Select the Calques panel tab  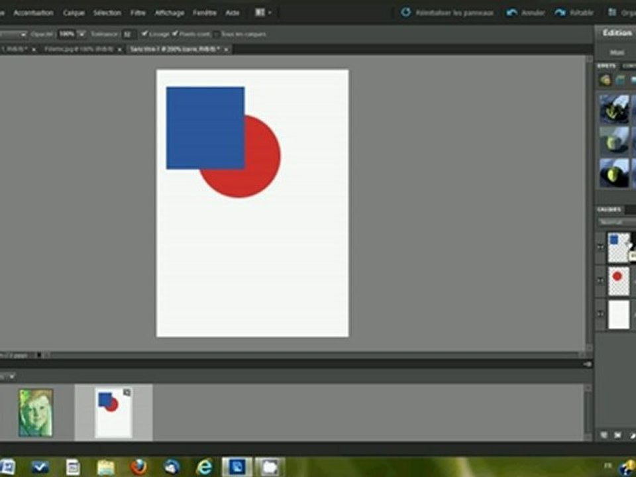point(609,209)
